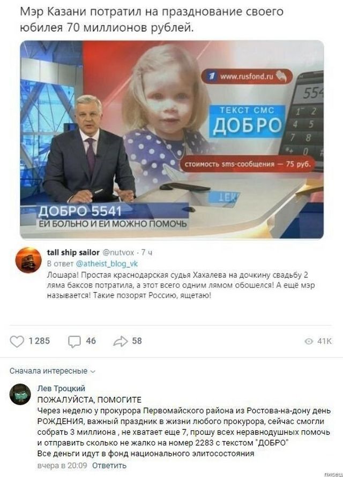Click the share count 58
Viewport: 343px width, 477px height.
click(137, 341)
